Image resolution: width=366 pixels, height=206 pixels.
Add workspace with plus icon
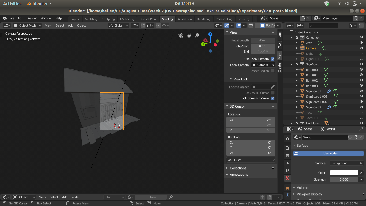(x=255, y=19)
